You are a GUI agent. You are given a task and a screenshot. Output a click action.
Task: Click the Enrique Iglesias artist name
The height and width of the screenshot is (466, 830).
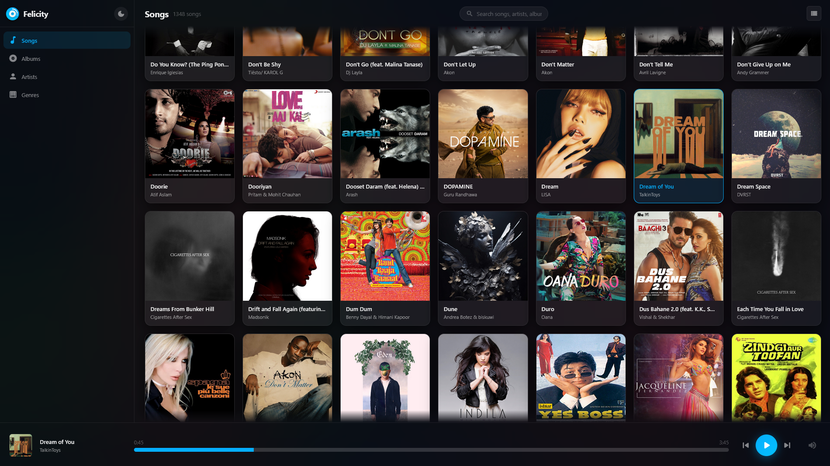pos(166,72)
